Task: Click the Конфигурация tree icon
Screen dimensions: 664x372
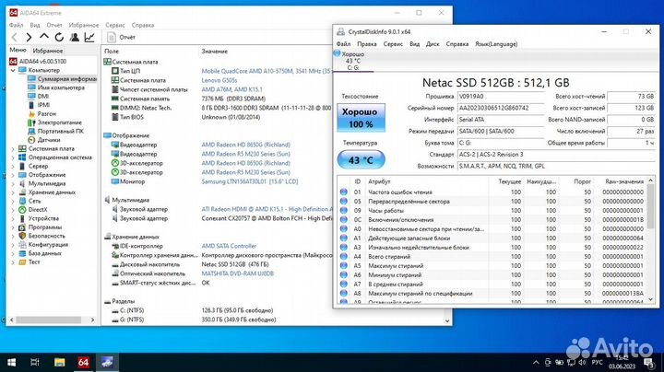Action: pos(22,245)
